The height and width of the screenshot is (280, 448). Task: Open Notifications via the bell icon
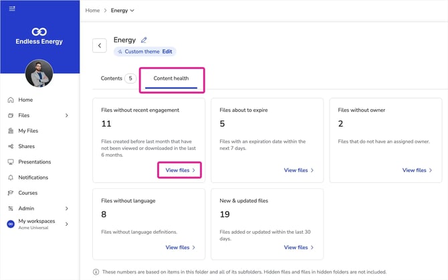(11, 178)
